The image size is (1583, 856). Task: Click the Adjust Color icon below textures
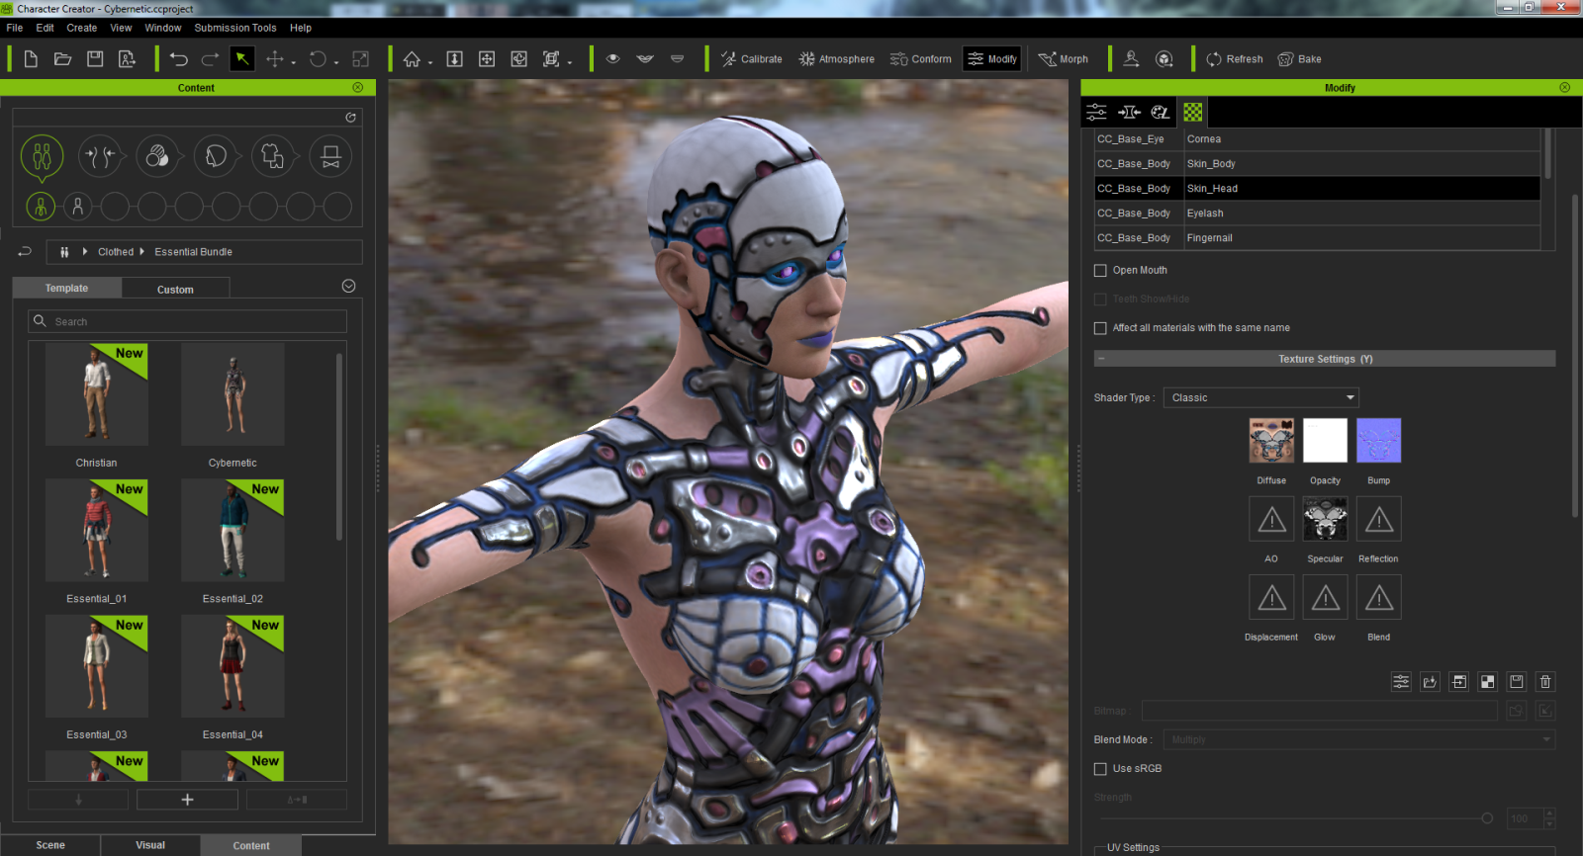pyautogui.click(x=1401, y=682)
